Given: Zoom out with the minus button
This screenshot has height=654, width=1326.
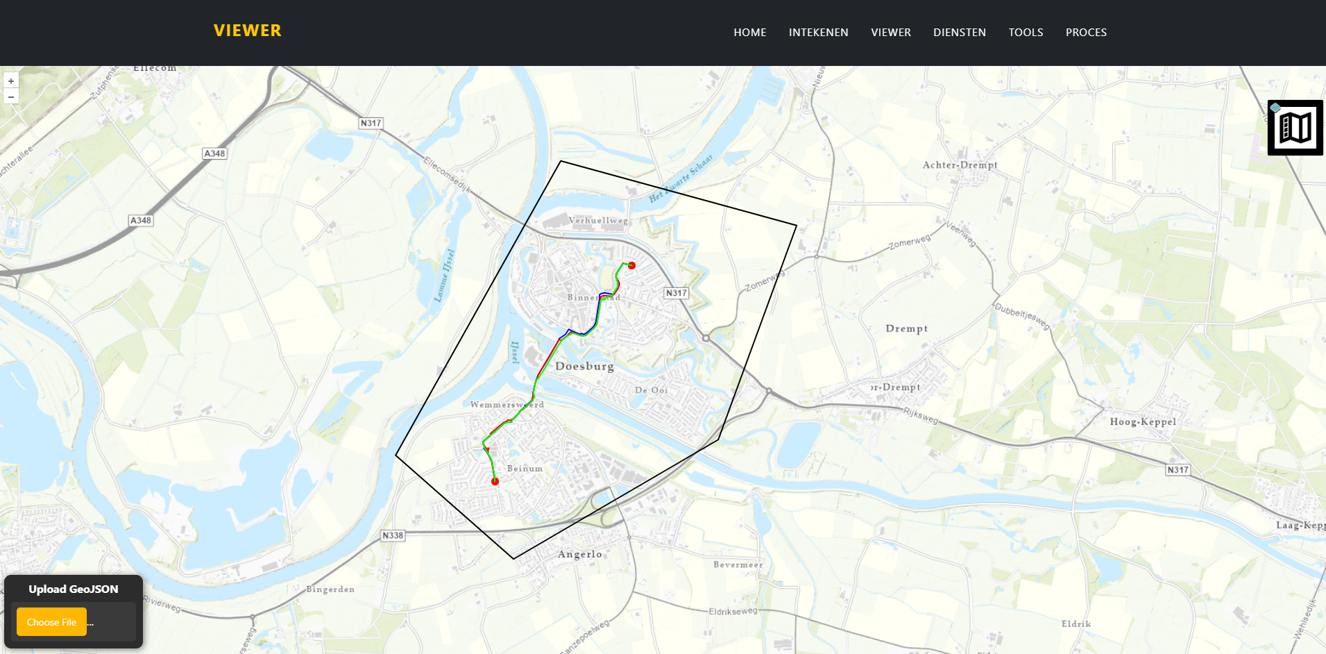Looking at the screenshot, I should [x=10, y=97].
